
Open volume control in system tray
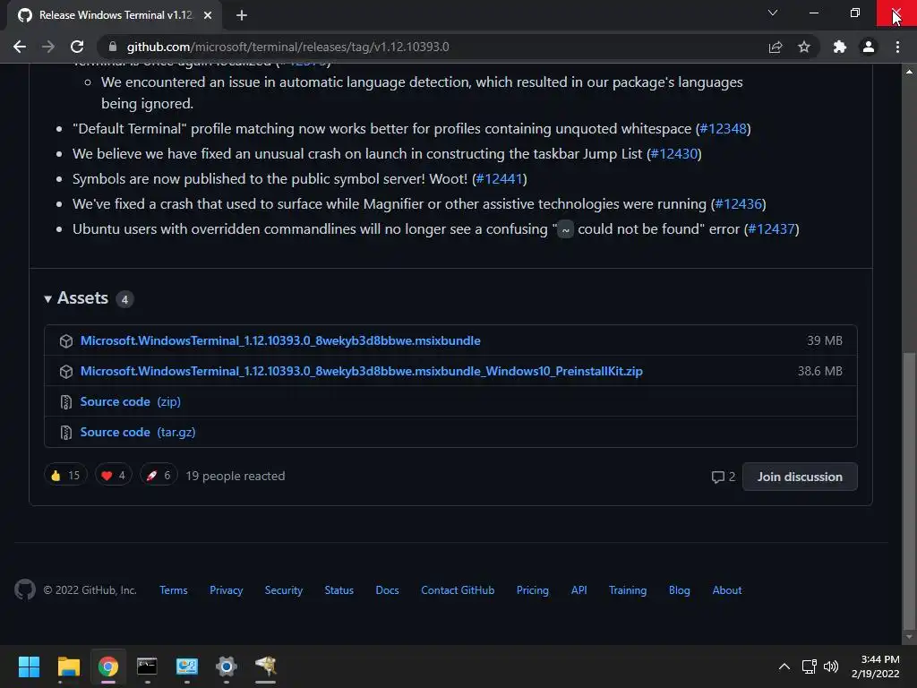pyautogui.click(x=831, y=666)
